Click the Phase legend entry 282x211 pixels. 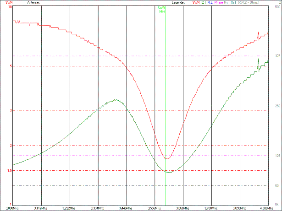218,2
